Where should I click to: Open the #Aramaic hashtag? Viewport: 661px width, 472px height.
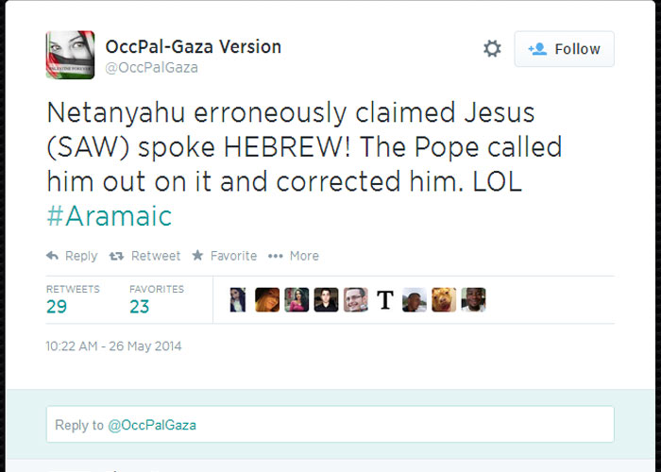[110, 215]
